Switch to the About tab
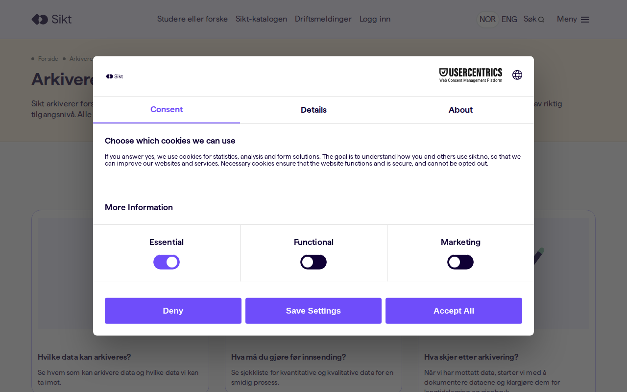Screen dimensions: 627x392 point(460,110)
